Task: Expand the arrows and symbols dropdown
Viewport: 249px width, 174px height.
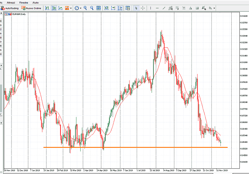Action: point(214,8)
